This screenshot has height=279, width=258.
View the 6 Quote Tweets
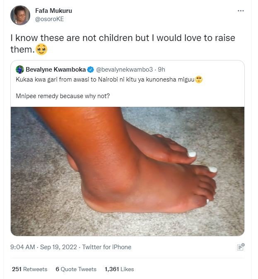(76, 269)
